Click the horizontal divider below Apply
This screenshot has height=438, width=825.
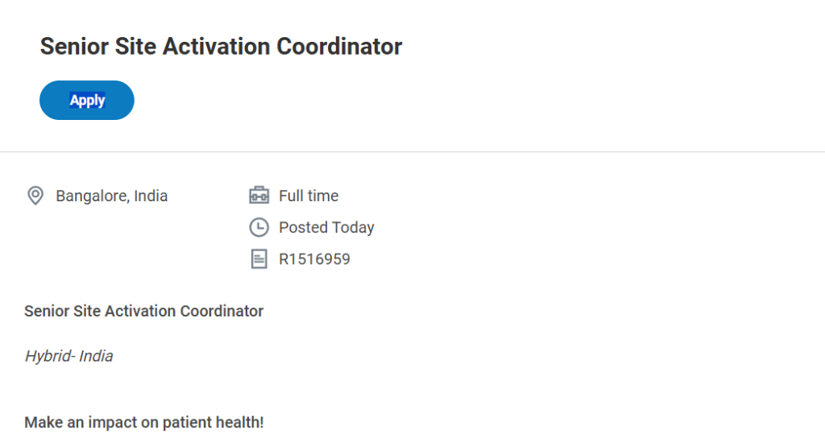[412, 151]
